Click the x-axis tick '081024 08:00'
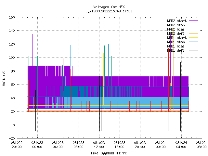This screenshot has width=208, height=156. (x=201, y=145)
